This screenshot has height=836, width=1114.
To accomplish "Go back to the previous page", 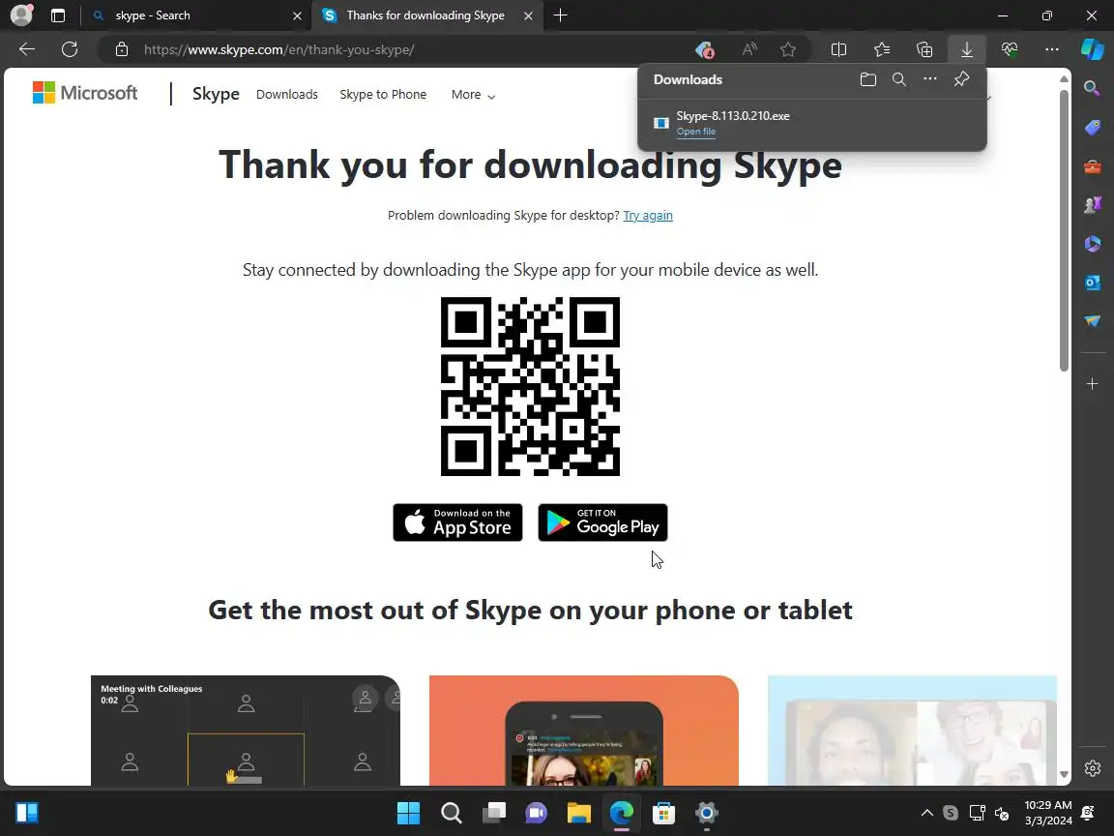I will 27,49.
